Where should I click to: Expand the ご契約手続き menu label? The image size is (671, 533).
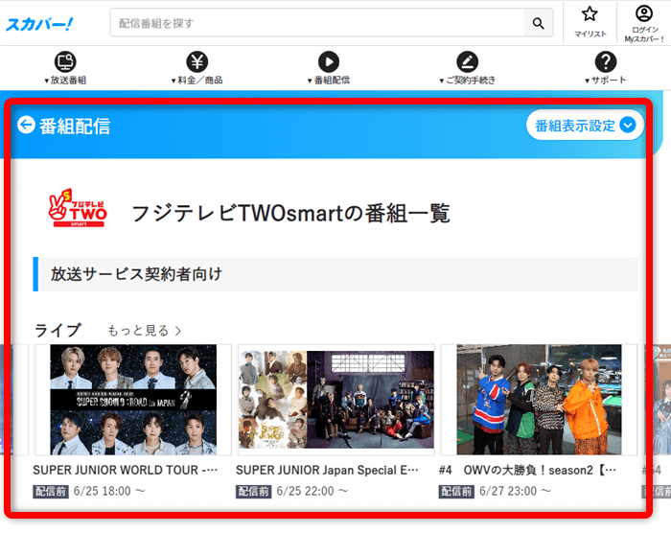(x=468, y=81)
